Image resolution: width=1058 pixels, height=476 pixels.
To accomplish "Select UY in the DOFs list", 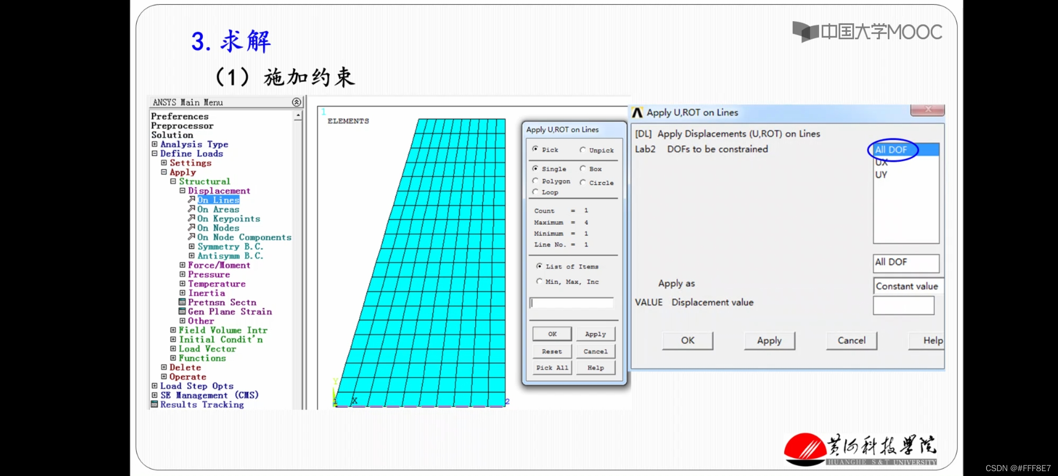I will click(881, 175).
